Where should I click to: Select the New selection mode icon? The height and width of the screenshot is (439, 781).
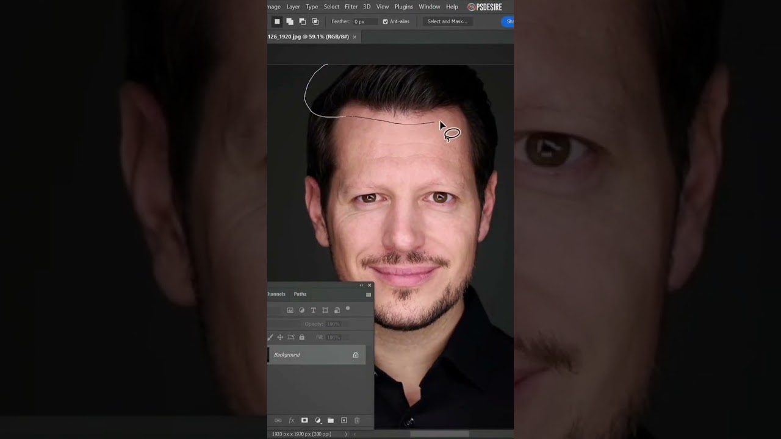[277, 21]
